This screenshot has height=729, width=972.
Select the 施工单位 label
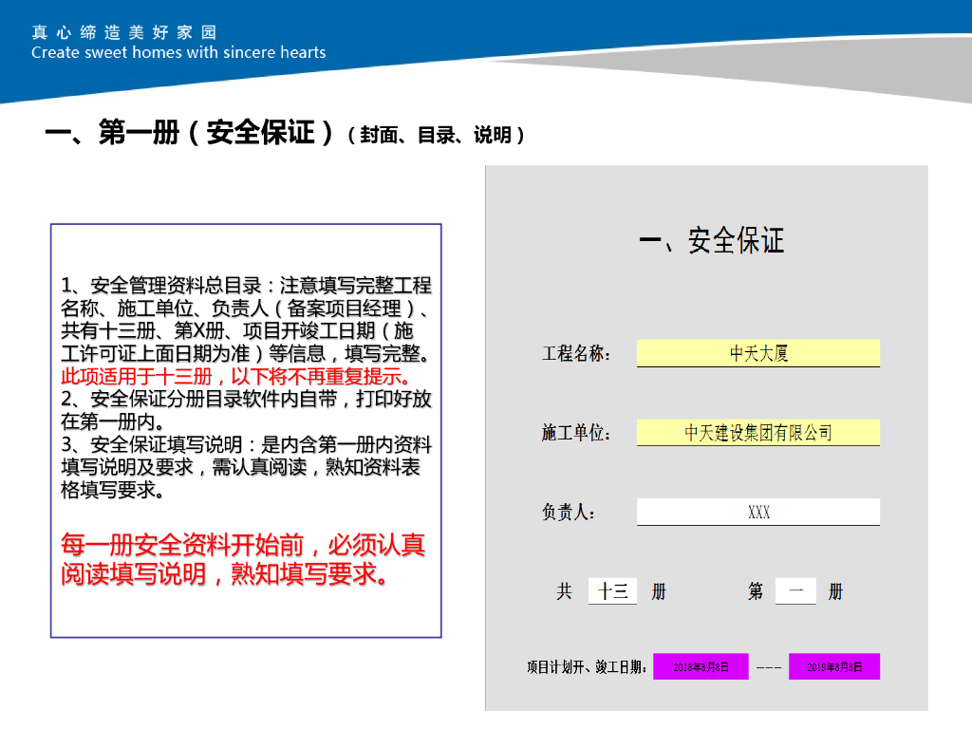click(576, 434)
